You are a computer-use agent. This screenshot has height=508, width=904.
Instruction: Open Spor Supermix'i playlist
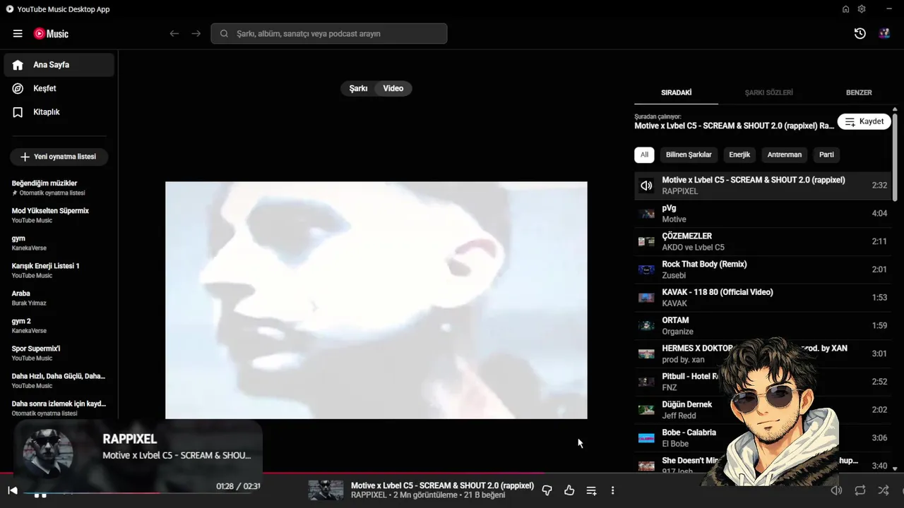point(59,353)
